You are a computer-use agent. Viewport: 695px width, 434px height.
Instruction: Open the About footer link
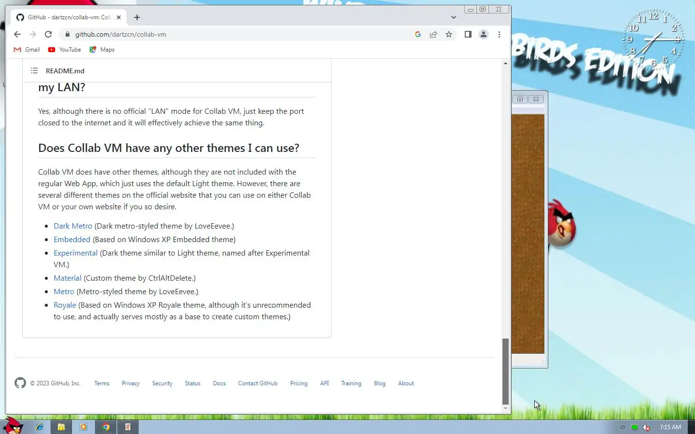click(x=406, y=383)
